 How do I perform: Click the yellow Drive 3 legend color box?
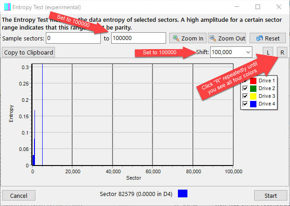253,96
